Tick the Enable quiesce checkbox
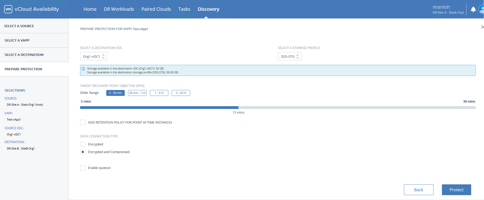Viewport: 484px width, 200px height. (x=83, y=168)
